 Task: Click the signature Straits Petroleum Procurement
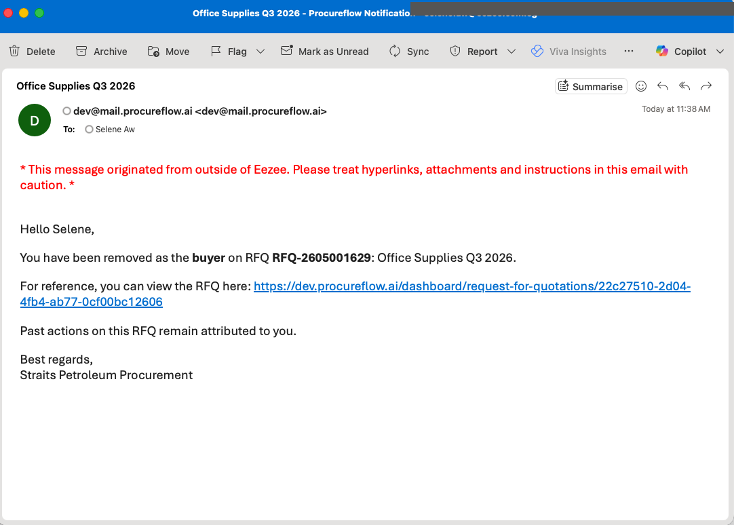click(107, 375)
